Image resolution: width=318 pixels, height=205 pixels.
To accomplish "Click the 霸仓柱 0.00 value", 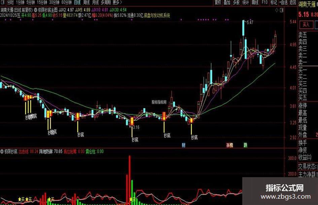I will (95, 151).
